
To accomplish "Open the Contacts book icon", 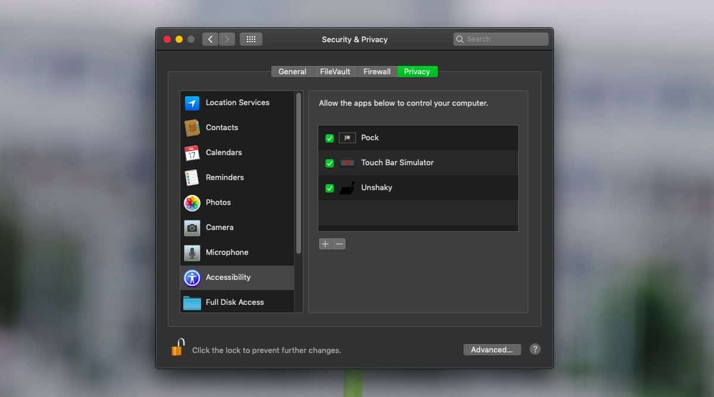I will click(192, 128).
